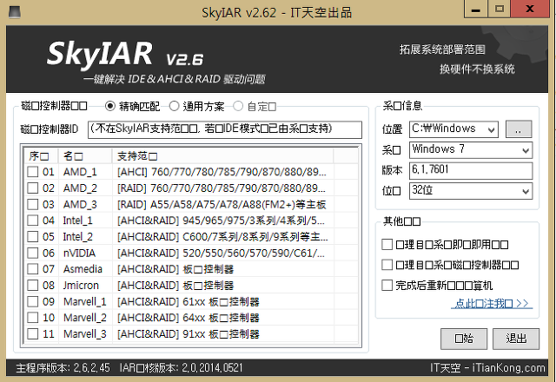The width and height of the screenshot is (556, 382).
Task: Check the box for row 05 Intel_2
Action: (x=33, y=236)
